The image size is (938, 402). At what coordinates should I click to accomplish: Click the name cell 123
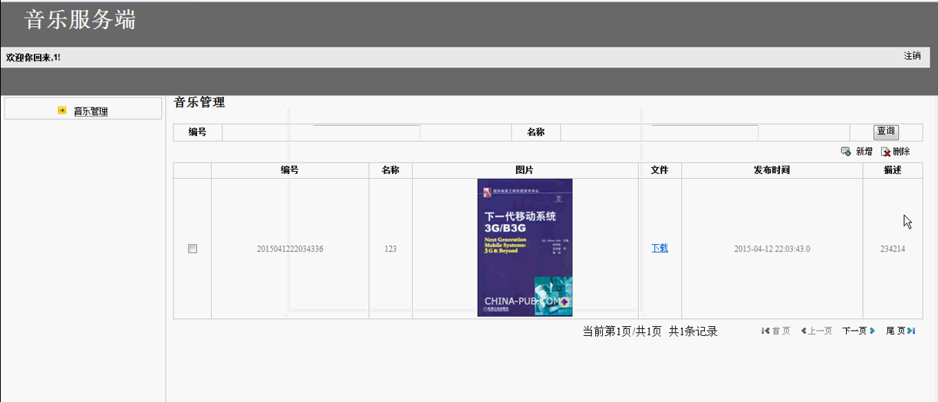tap(390, 249)
